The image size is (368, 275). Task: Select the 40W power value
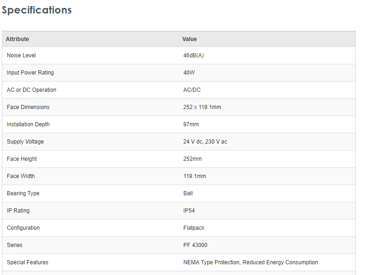point(189,73)
